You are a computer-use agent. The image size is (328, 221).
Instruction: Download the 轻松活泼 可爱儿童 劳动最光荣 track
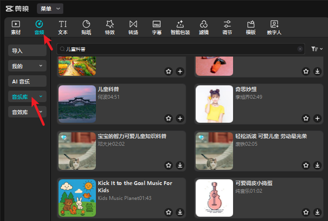[x=317, y=165]
